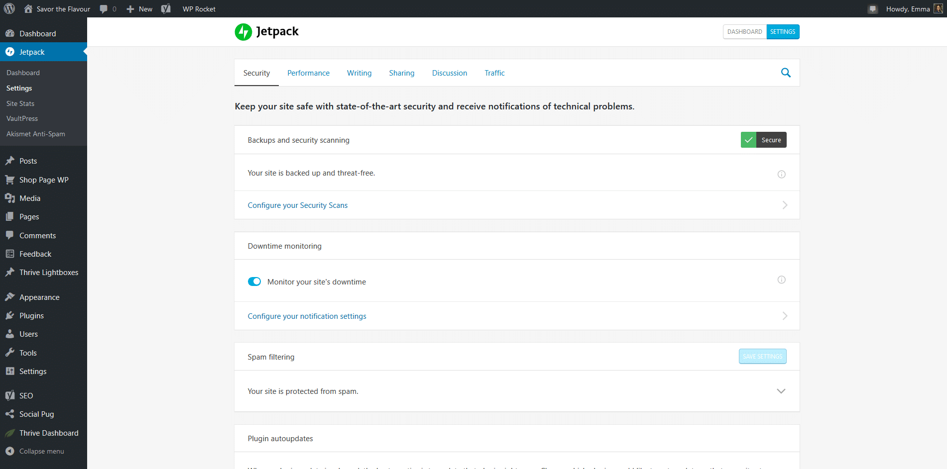Switch to the Writing tab
The height and width of the screenshot is (469, 947).
[x=359, y=73]
